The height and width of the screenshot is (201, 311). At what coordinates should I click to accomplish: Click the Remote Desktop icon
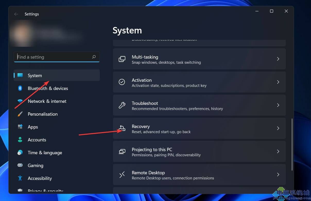(122, 175)
